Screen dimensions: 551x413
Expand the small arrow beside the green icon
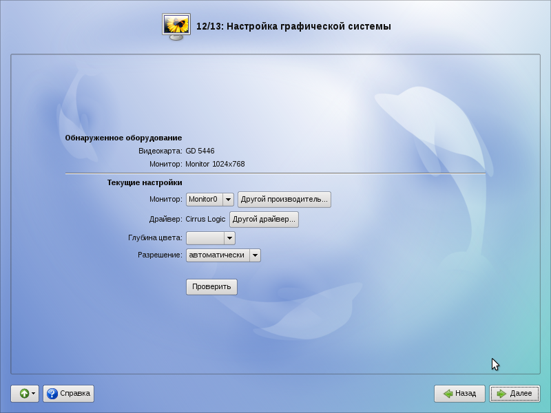(33, 394)
